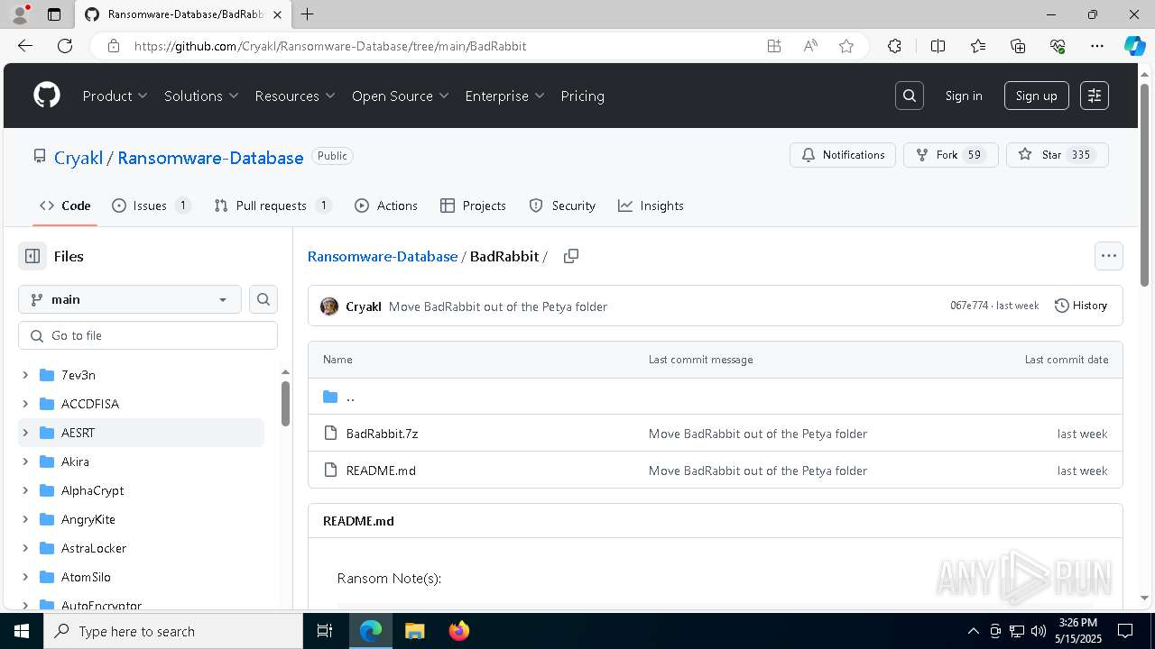Open the Actions tab

pos(386,206)
